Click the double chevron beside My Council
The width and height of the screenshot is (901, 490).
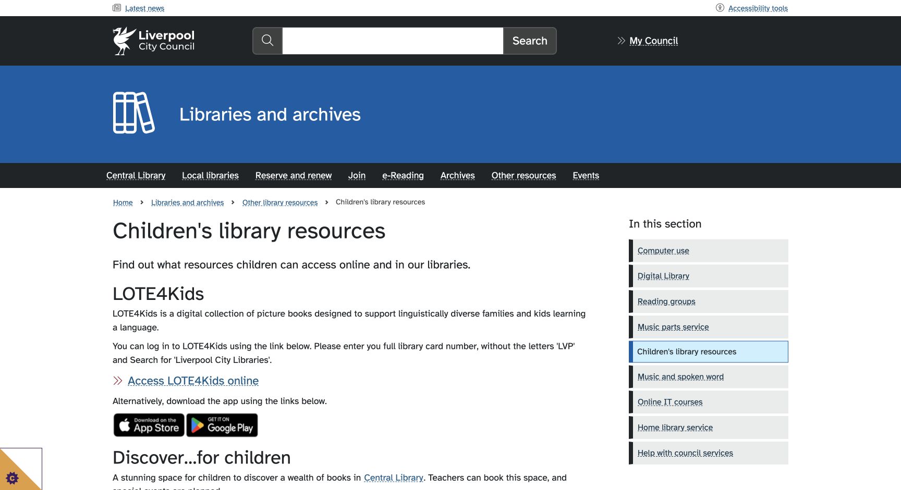[x=621, y=41]
